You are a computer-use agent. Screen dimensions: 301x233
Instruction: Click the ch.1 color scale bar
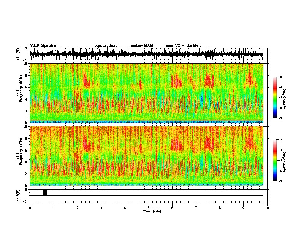pos(275,97)
